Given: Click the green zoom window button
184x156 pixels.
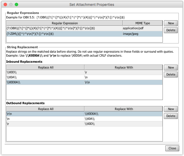Looking at the screenshot, I should tap(17, 5).
